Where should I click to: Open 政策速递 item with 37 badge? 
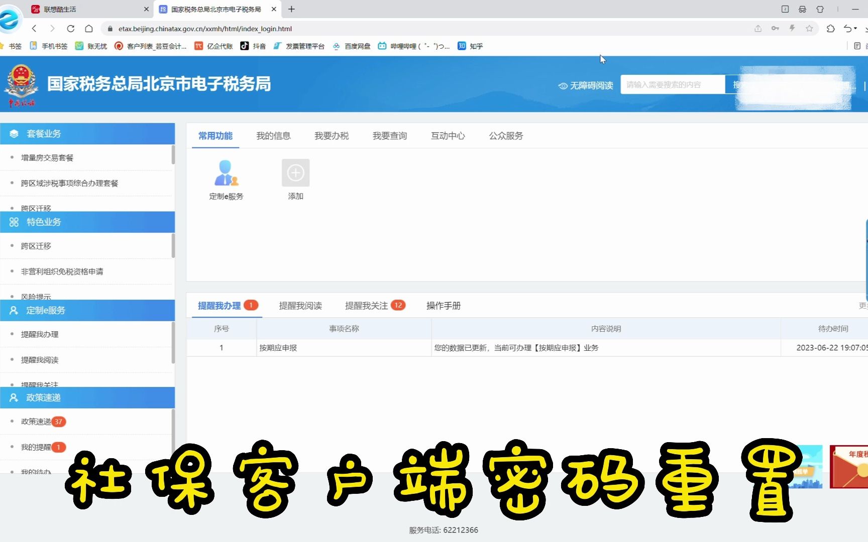tap(43, 422)
